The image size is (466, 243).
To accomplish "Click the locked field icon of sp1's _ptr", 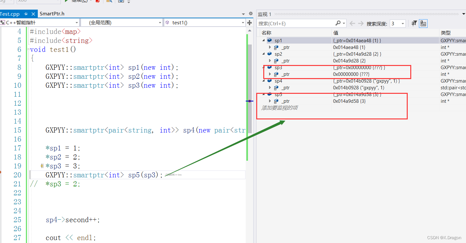I will 276,47.
